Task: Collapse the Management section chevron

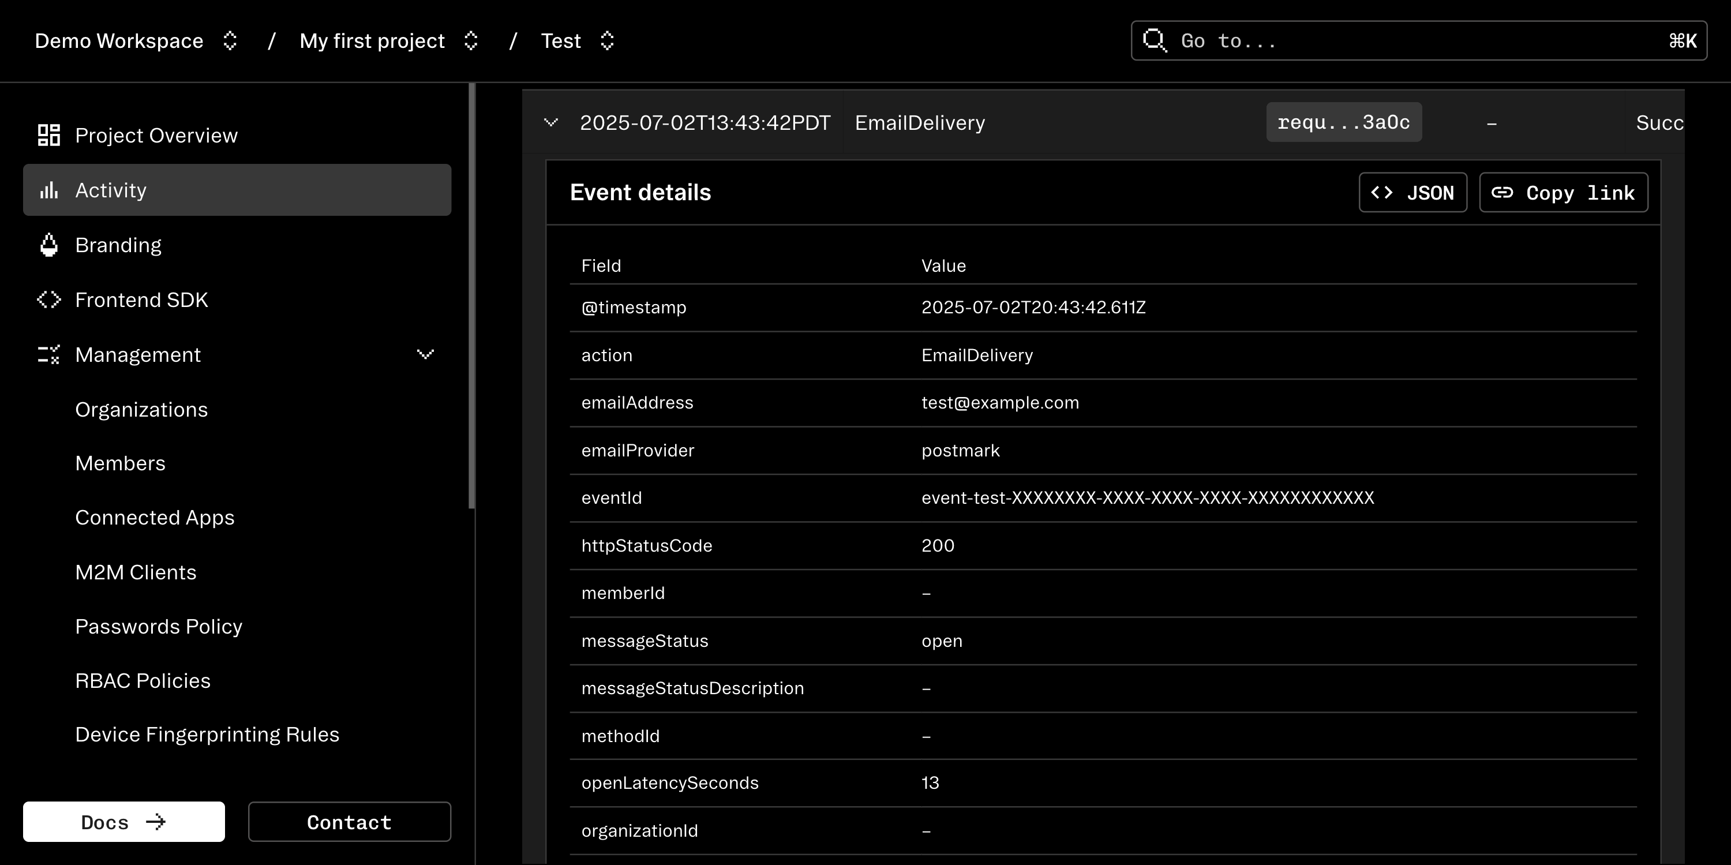Action: click(x=425, y=354)
